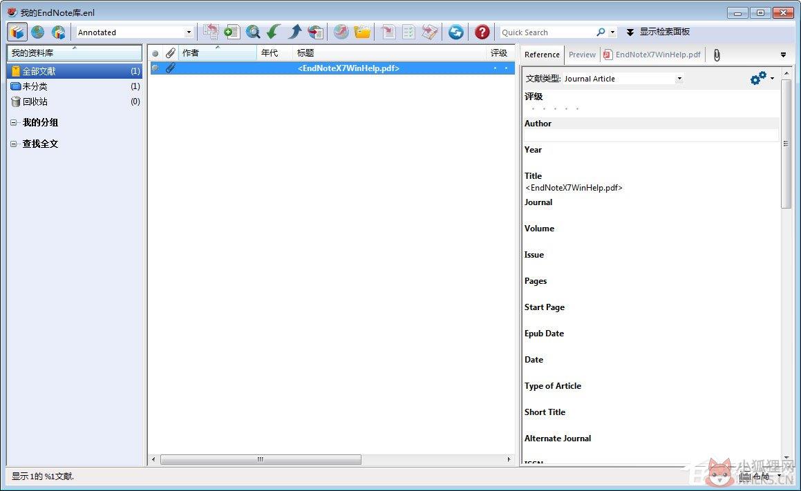
Task: Switch to Integrated Library and Online mode
Action: pyautogui.click(x=59, y=32)
